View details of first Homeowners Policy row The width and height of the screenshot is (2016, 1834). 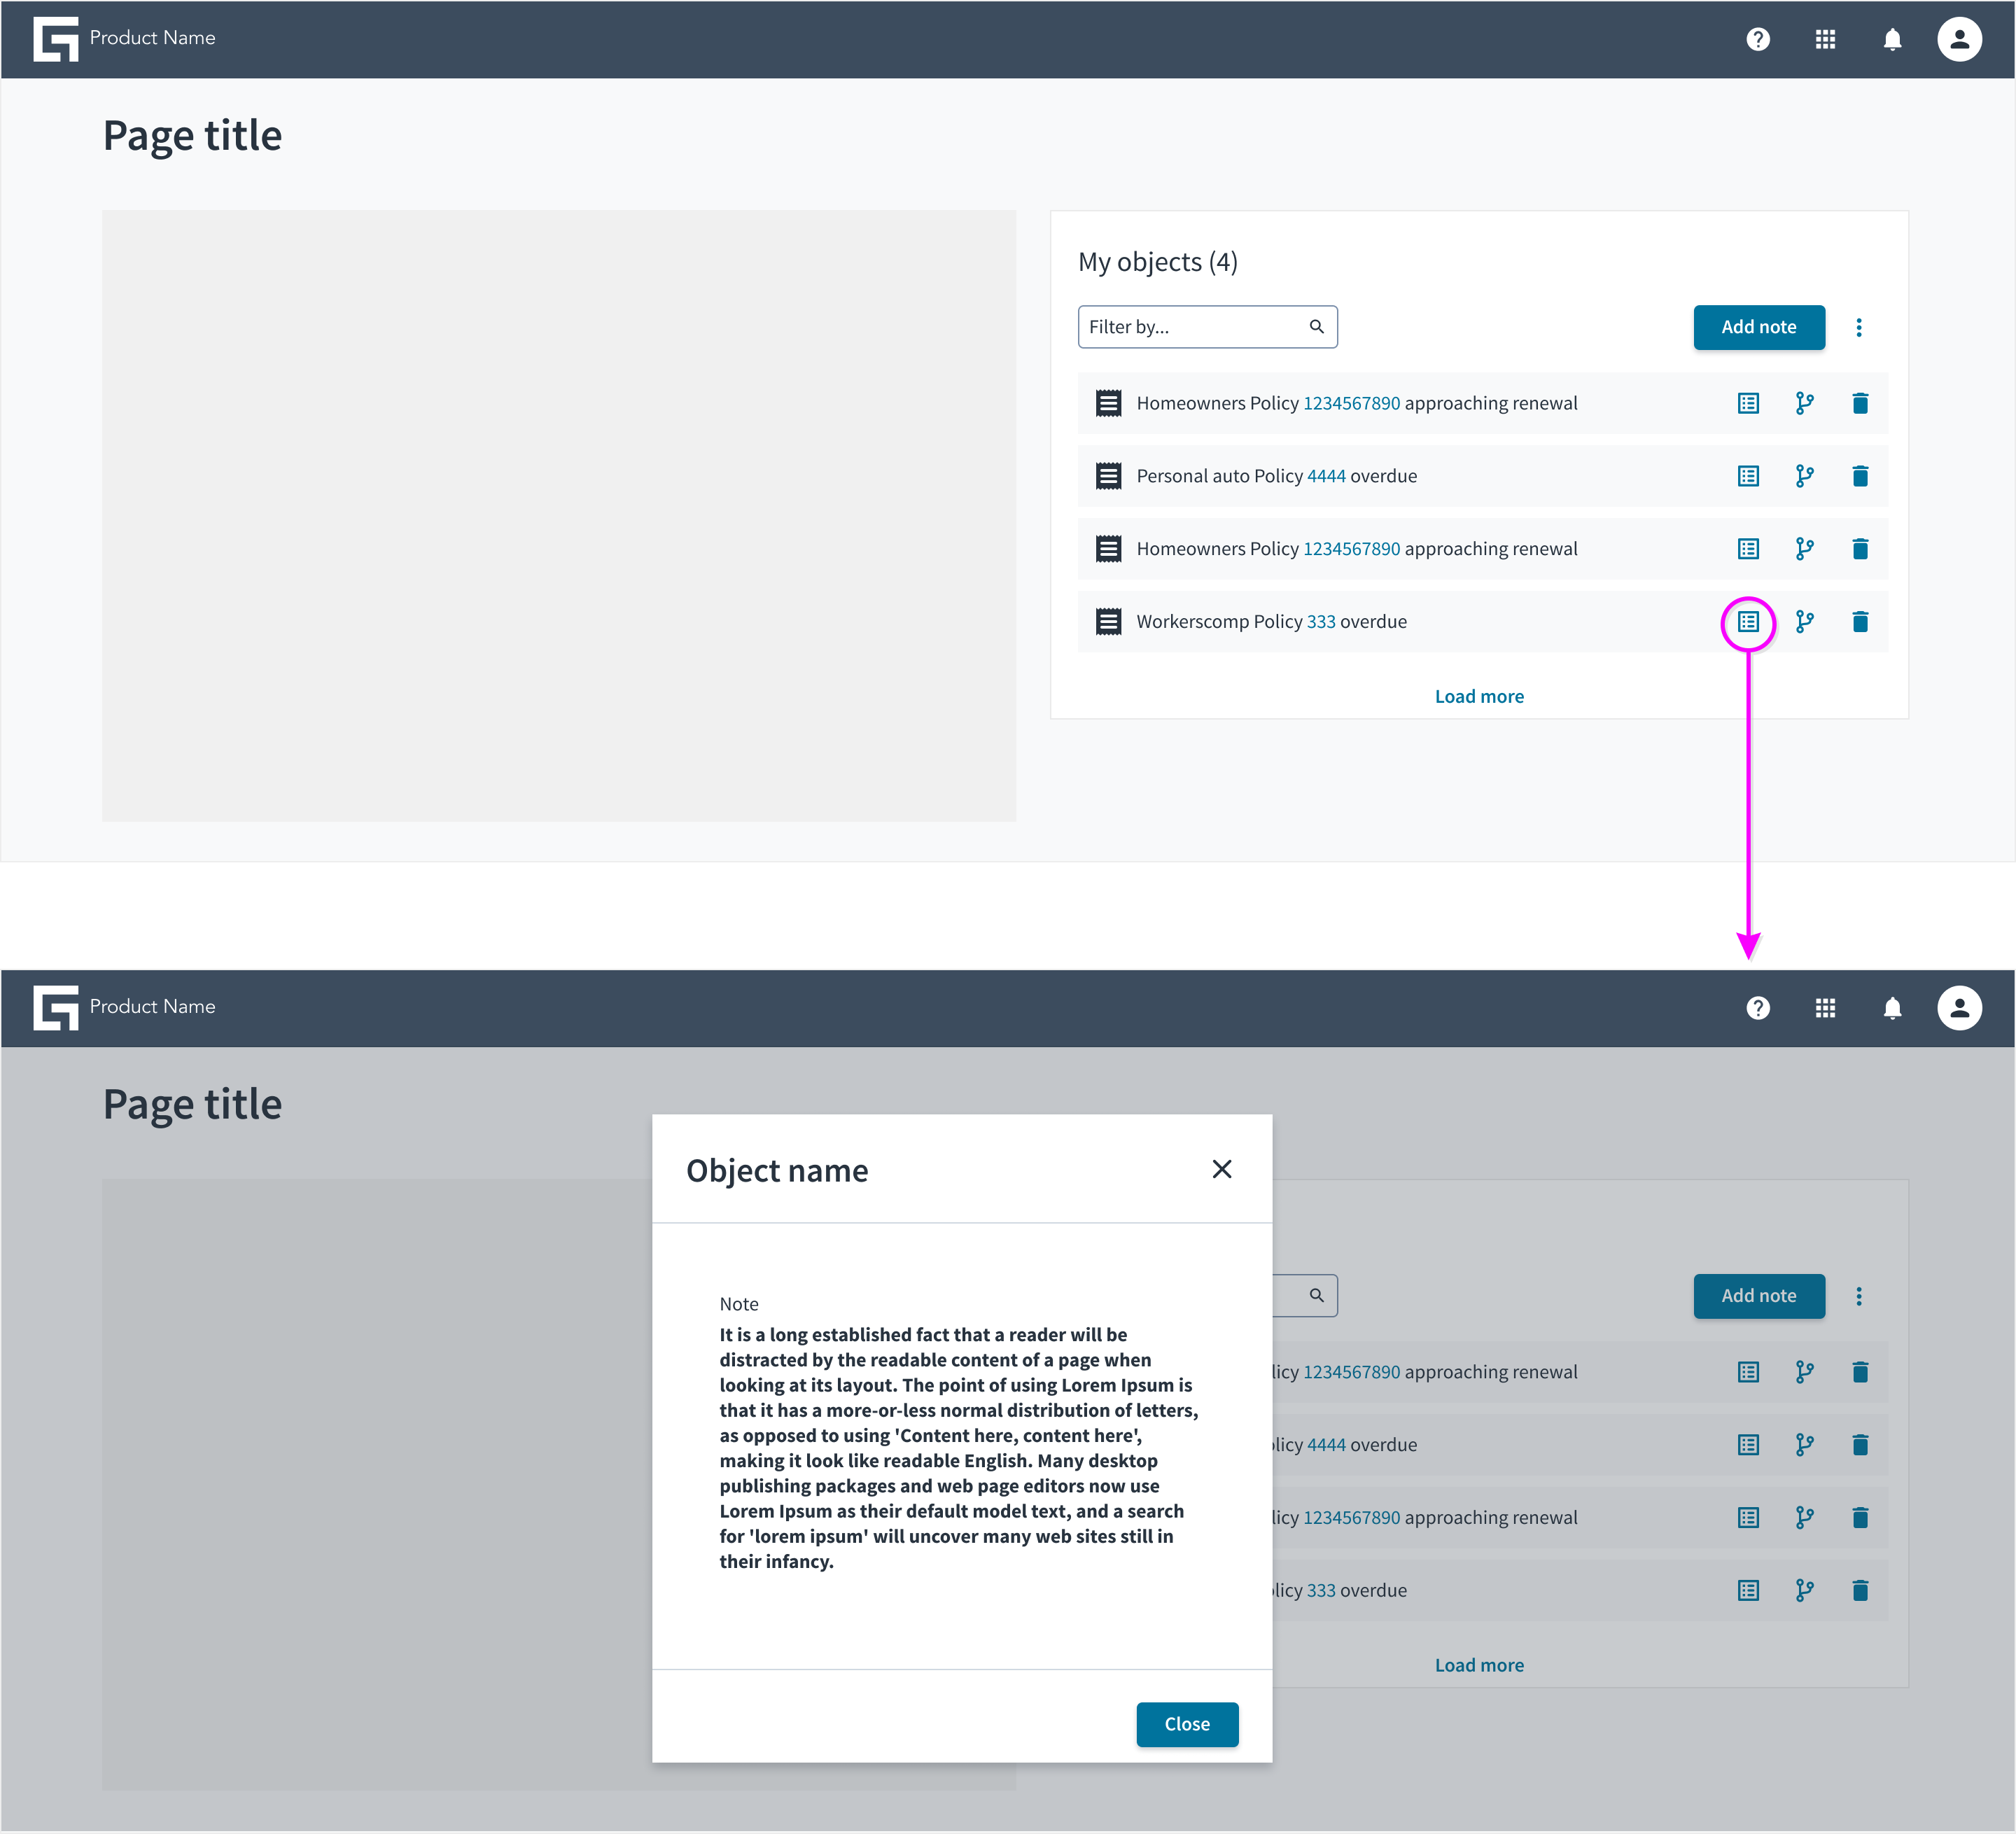1748,403
